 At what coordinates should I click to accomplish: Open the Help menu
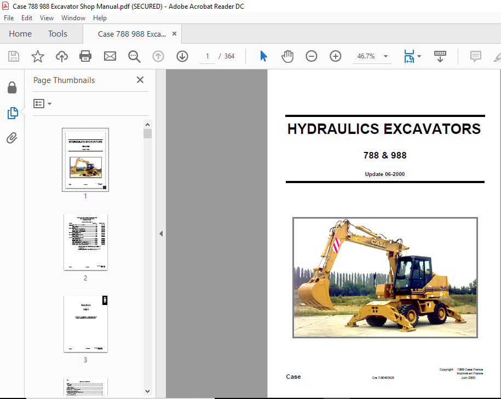pyautogui.click(x=100, y=18)
